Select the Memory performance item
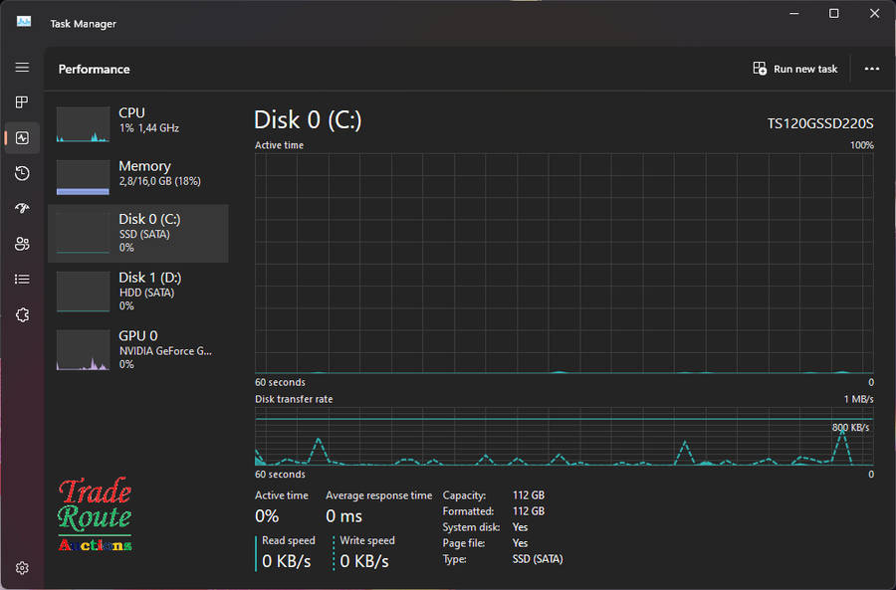This screenshot has width=896, height=590. pos(138,174)
